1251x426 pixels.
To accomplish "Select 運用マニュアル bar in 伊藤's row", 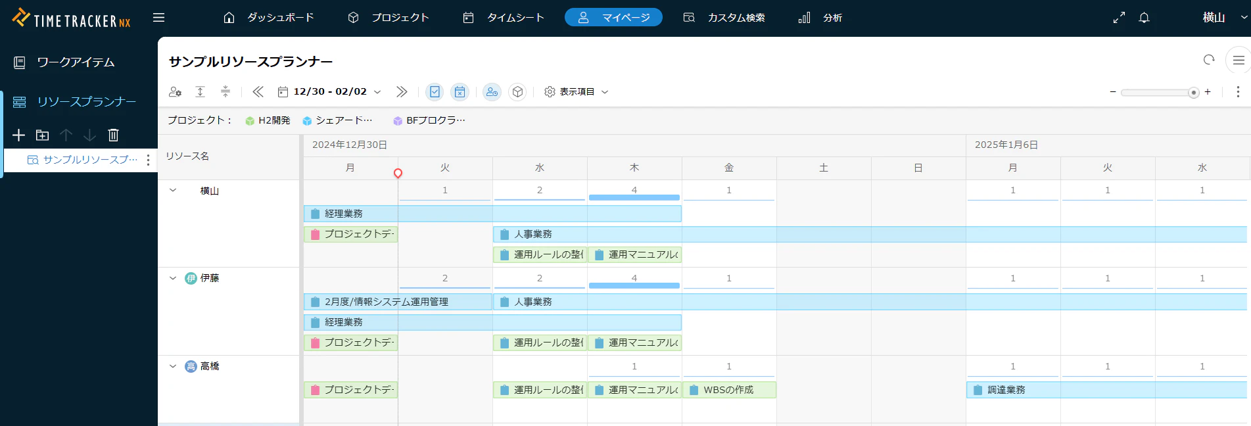I will tap(635, 343).
